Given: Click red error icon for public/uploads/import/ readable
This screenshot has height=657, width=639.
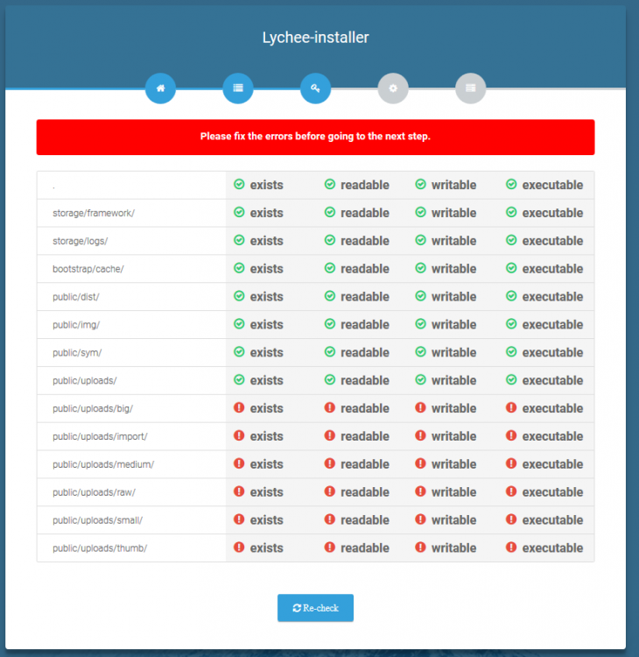Looking at the screenshot, I should 330,435.
